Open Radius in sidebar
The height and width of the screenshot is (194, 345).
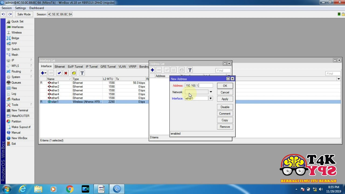tap(16, 99)
